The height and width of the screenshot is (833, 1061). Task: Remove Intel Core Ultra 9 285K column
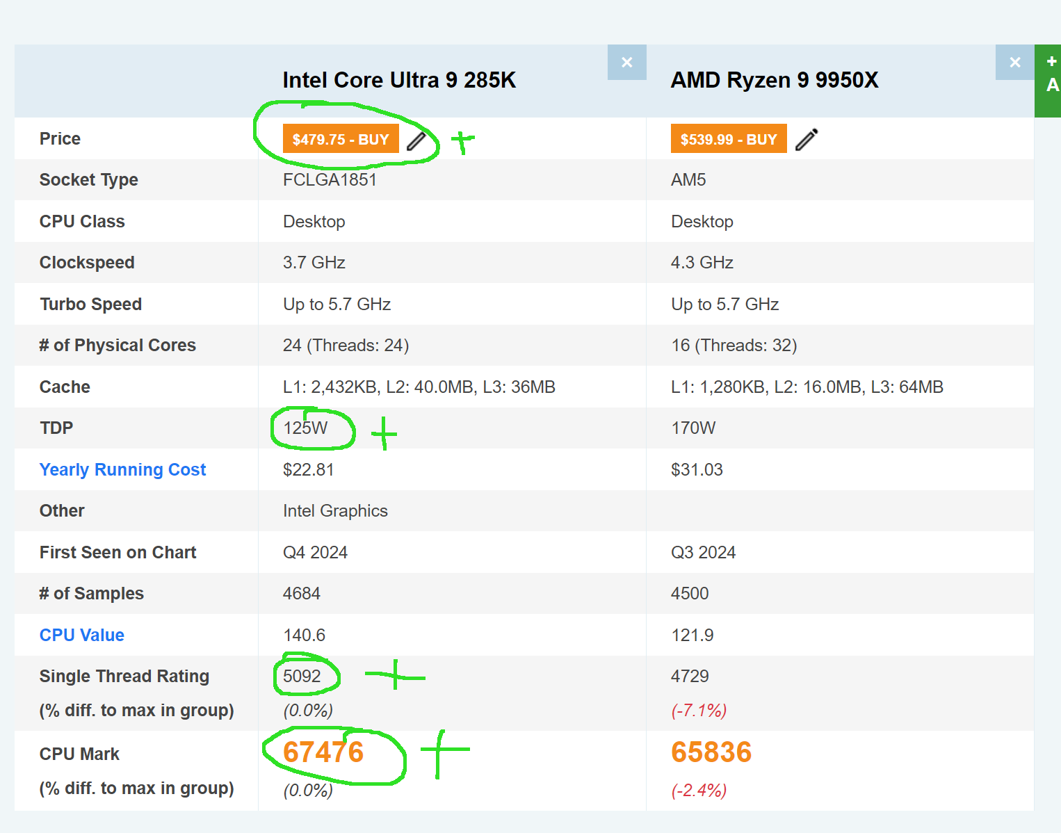tap(626, 63)
